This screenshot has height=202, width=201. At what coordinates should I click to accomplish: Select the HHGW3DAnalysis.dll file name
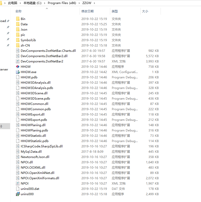click(x=36, y=83)
